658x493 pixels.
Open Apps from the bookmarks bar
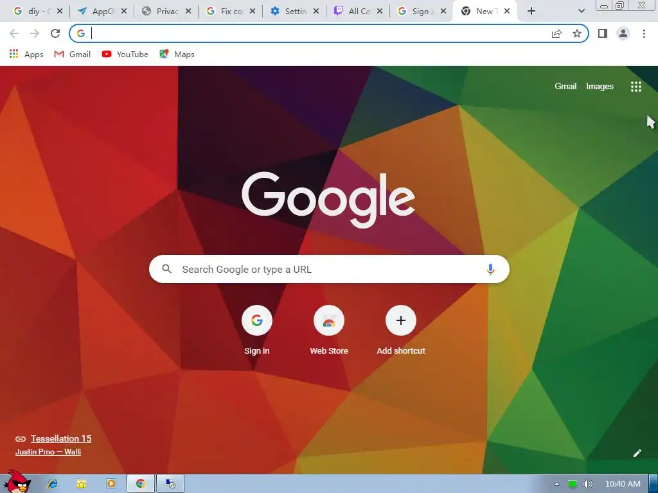pyautogui.click(x=26, y=54)
